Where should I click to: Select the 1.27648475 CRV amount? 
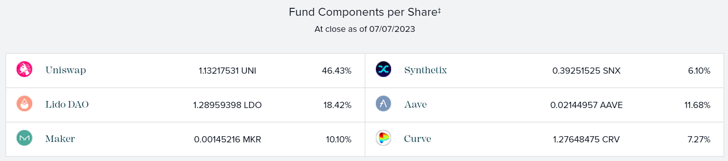tap(586, 139)
